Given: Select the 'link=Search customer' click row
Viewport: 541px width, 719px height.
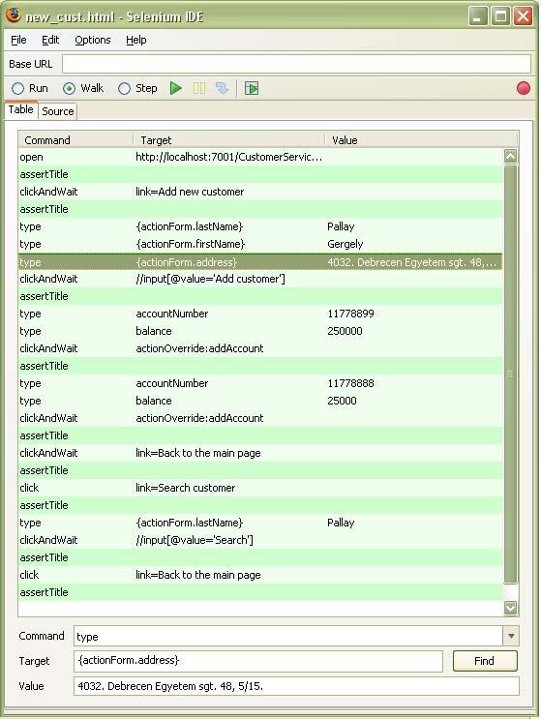Looking at the screenshot, I should pyautogui.click(x=260, y=488).
